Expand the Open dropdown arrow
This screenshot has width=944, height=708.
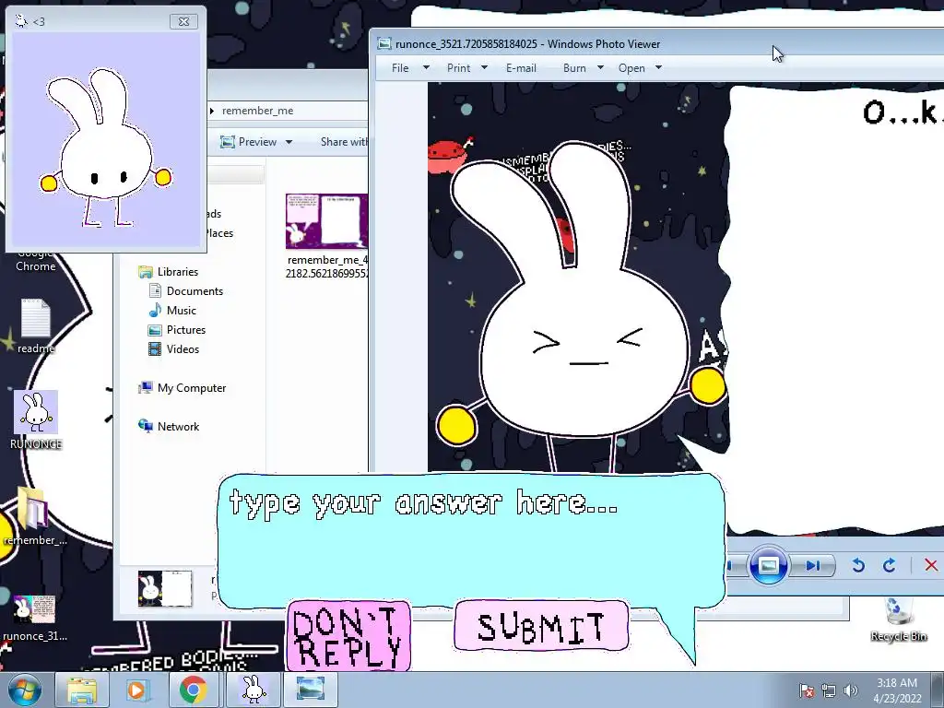coord(658,67)
